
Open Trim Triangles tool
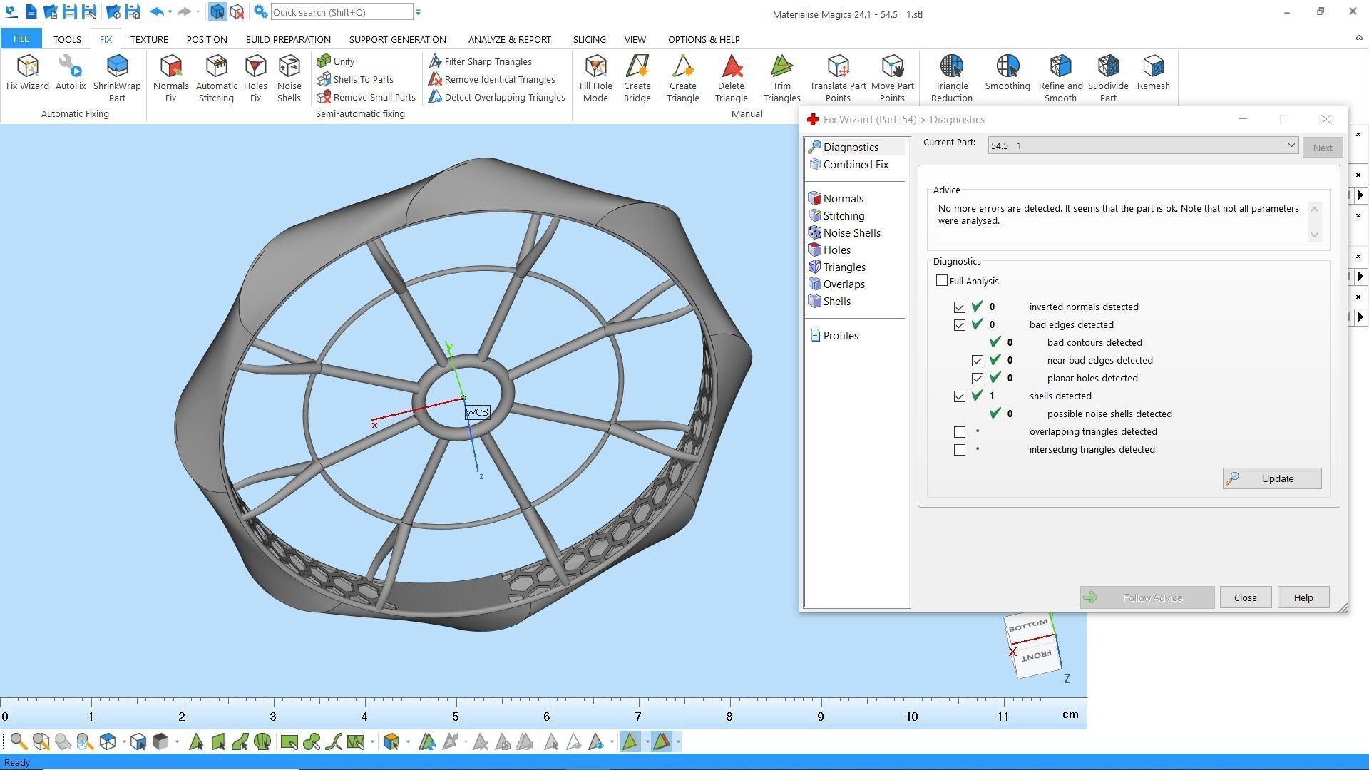pos(781,78)
